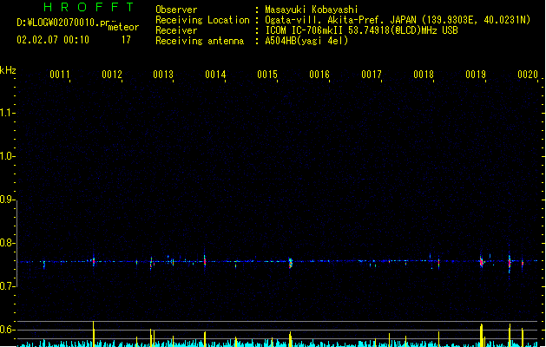Image resolution: width=546 pixels, height=347 pixels.
Task: Click the 0019 time marker
Action: (476, 75)
